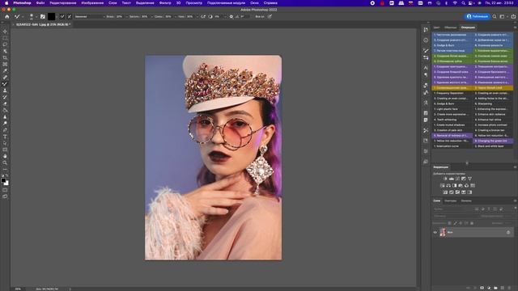Run the Black and white layer action

click(x=493, y=145)
